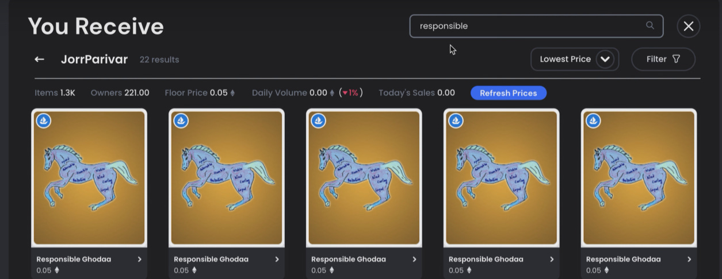Expand fourth Responsible Ghodaa card chevron
This screenshot has width=722, height=279.
552,259
